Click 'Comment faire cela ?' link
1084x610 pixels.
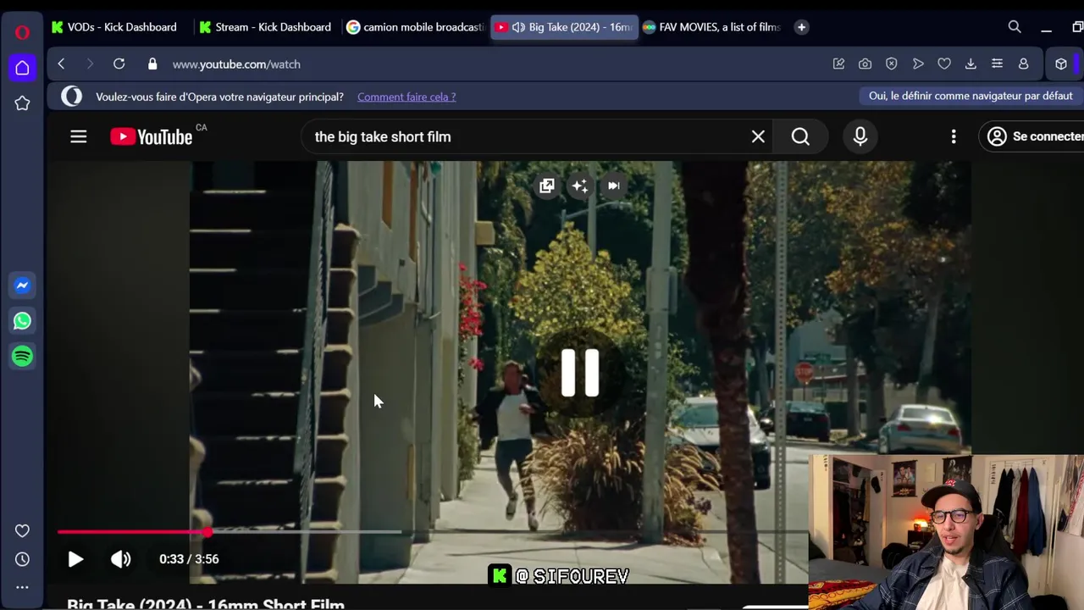point(406,97)
